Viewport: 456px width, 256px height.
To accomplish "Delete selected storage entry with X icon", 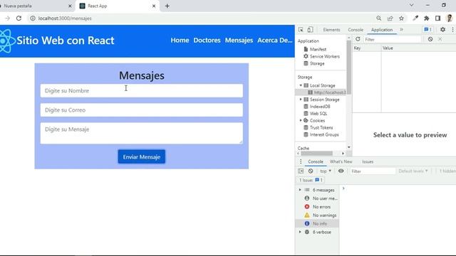I will (x=440, y=39).
